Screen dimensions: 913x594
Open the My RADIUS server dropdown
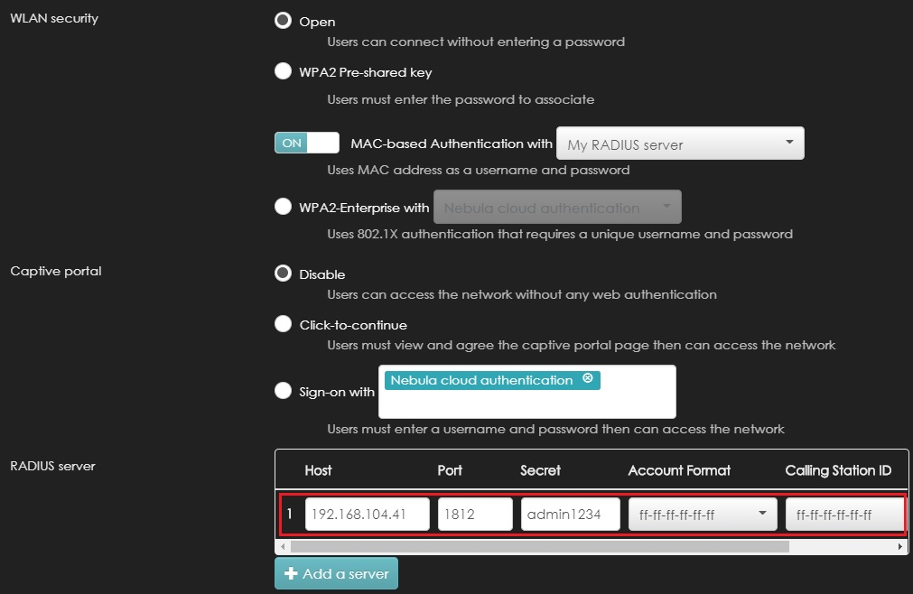[680, 143]
